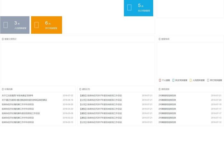Open 关于通过互联网+模式推进政协委员参政议政的建议 article
Viewport: 224px width, 151px height.
click(x=24, y=100)
